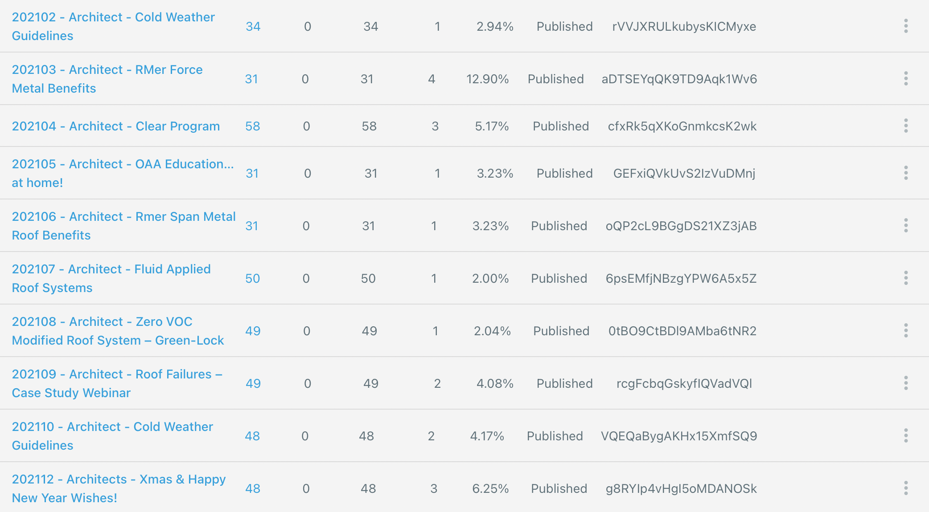This screenshot has height=512, width=929.
Task: Open options menu for 202107 Fluid Applied row
Action: click(905, 278)
